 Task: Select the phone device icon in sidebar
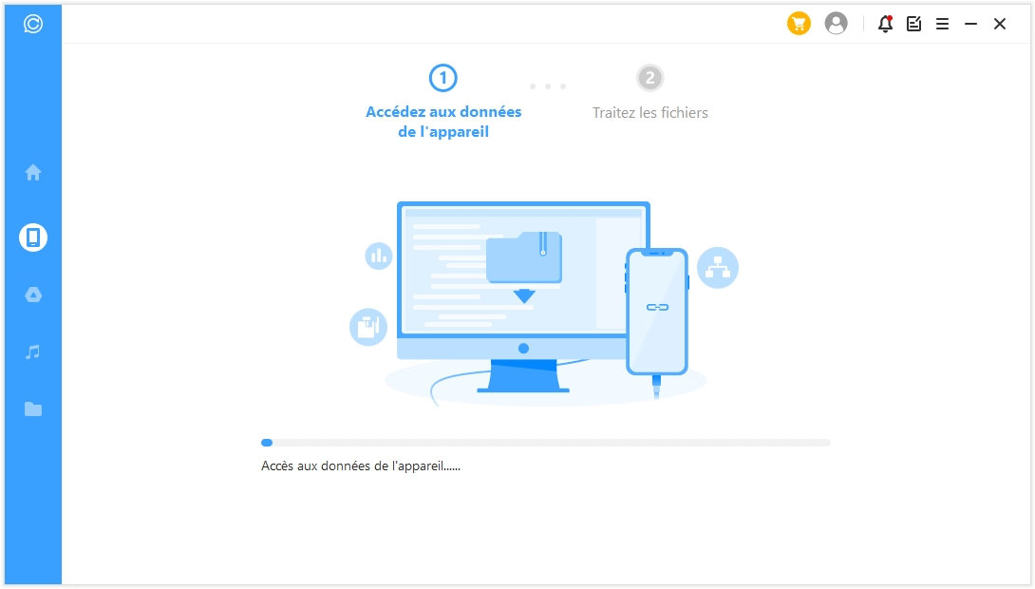coord(33,237)
